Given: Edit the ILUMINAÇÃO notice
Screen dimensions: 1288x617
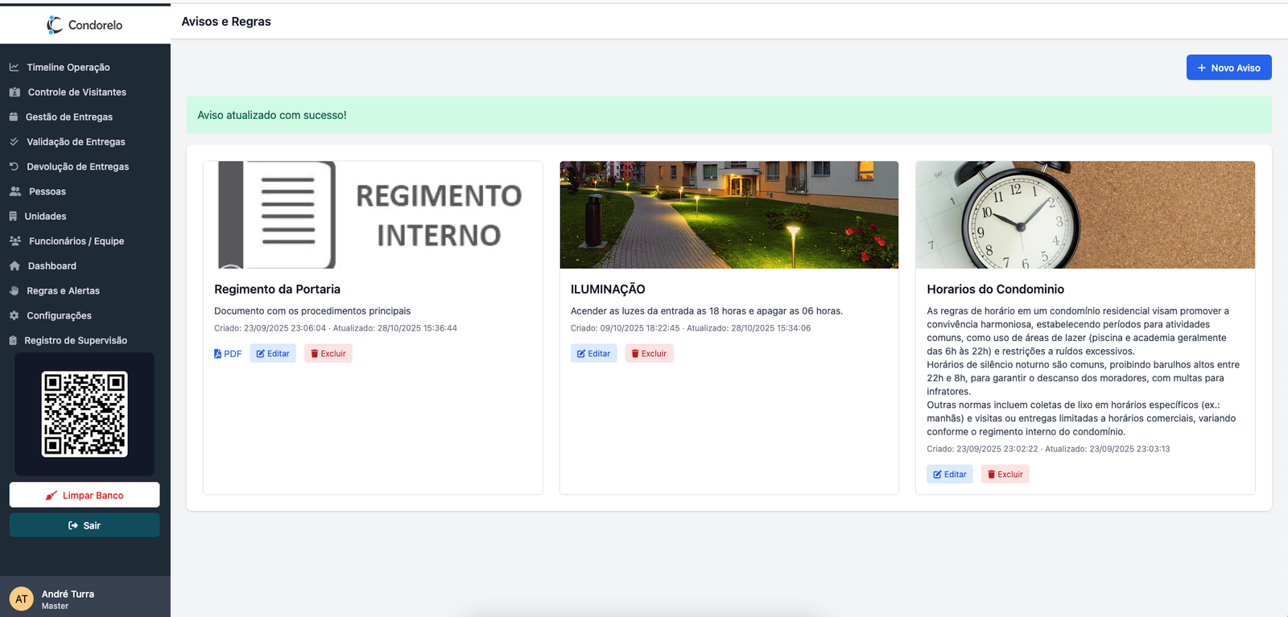Looking at the screenshot, I should 594,354.
